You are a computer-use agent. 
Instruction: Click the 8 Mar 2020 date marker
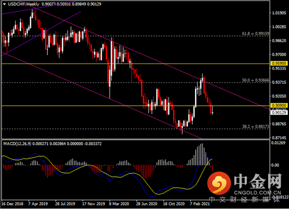pyautogui.click(x=119, y=204)
